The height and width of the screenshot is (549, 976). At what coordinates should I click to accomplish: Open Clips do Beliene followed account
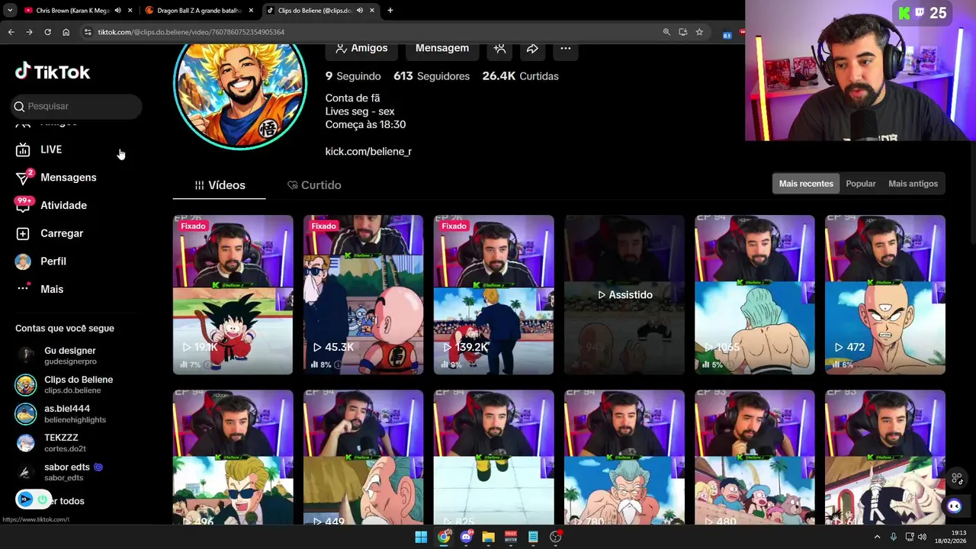[x=69, y=384]
